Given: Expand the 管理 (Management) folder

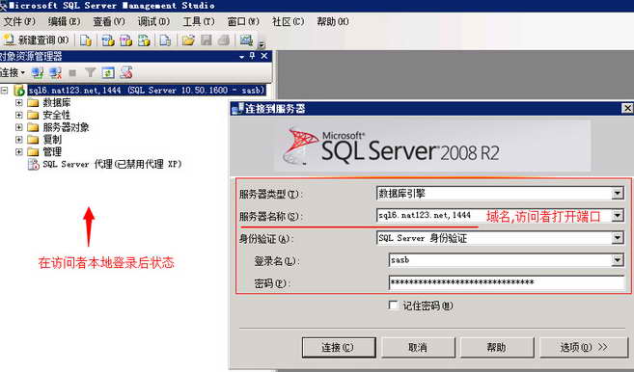Looking at the screenshot, I should point(18,151).
